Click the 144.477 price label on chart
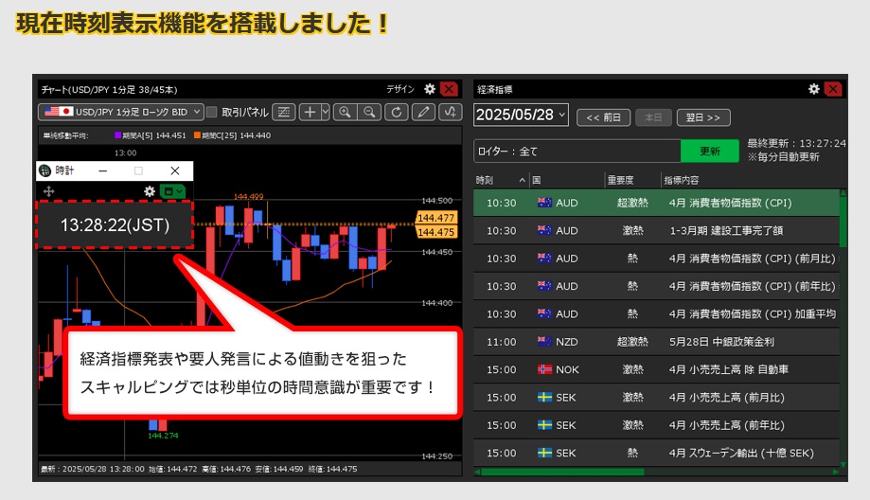The image size is (870, 500). click(x=436, y=218)
